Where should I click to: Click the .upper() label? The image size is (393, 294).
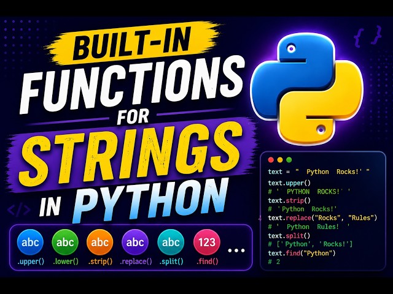tap(31, 262)
